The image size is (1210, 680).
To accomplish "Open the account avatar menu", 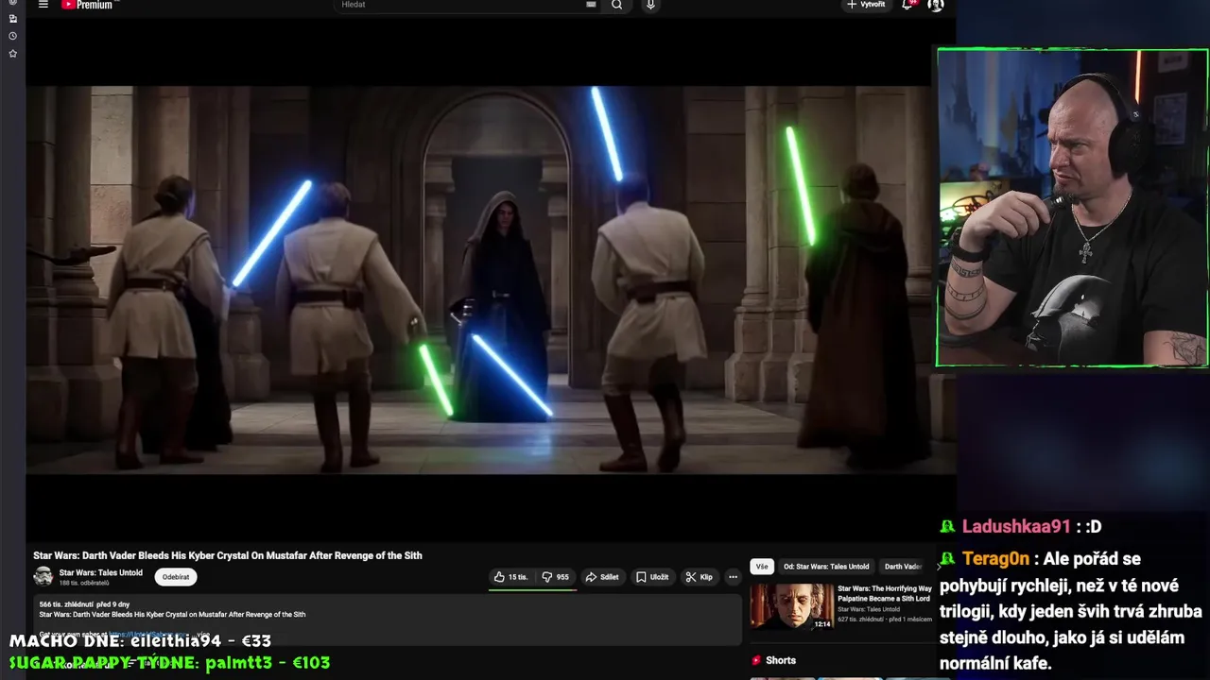I will coord(935,5).
